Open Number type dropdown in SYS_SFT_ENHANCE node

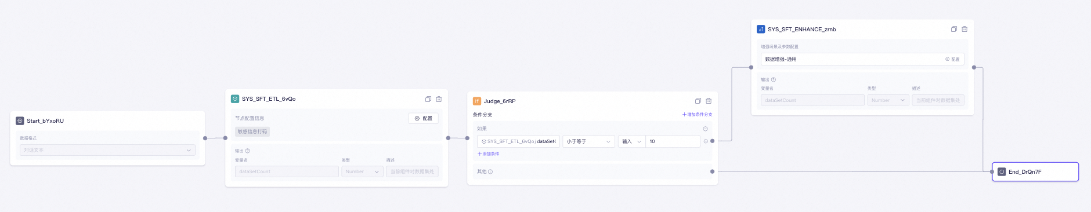(x=888, y=100)
